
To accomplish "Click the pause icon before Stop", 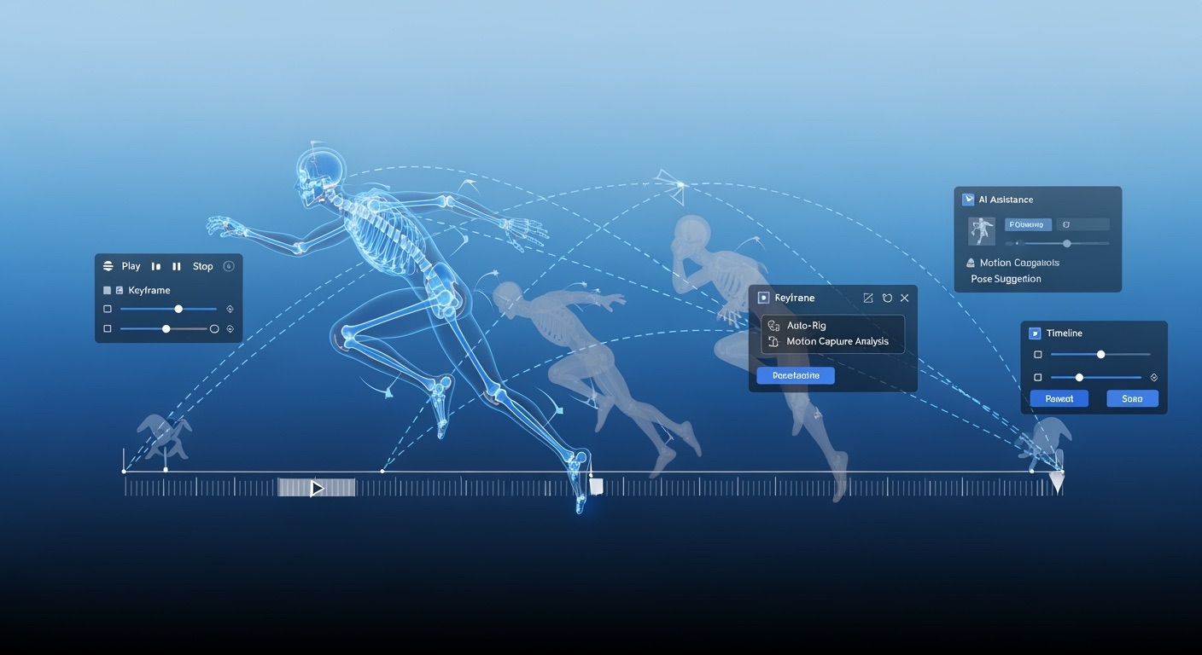I will (x=177, y=266).
